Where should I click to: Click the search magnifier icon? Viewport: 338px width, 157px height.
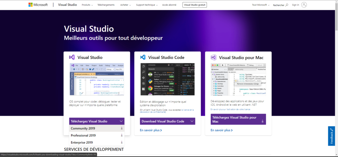tap(287, 5)
